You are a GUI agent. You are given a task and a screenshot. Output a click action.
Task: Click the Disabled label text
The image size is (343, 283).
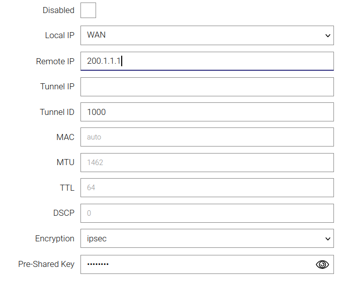point(58,10)
